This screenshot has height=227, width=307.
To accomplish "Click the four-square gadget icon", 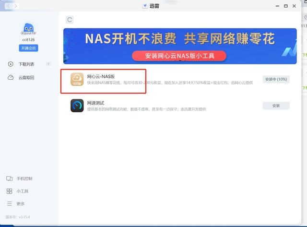I will pyautogui.click(x=10, y=191).
